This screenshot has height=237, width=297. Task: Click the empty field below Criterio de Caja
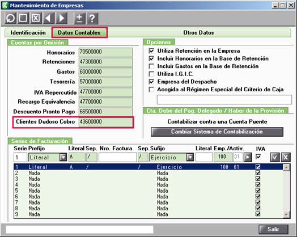(224, 100)
